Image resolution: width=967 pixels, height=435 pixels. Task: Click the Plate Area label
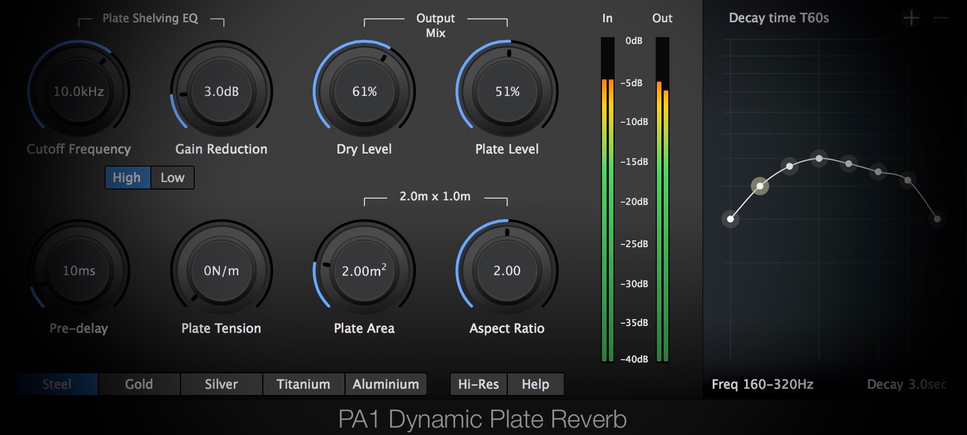tap(364, 328)
